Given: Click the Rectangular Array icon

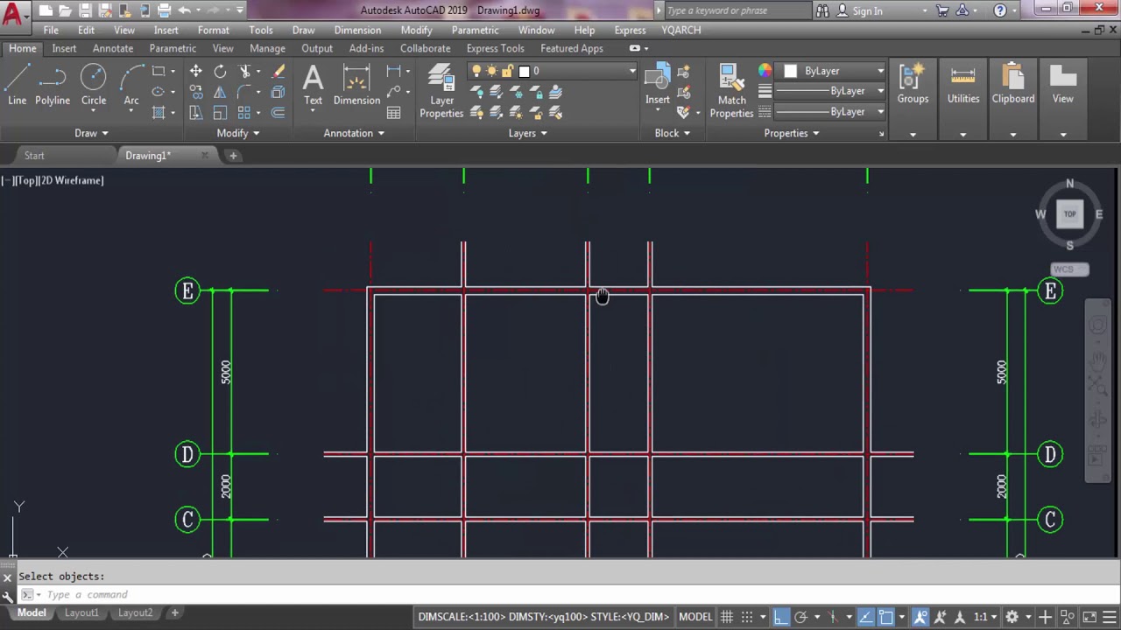Looking at the screenshot, I should click(x=244, y=113).
